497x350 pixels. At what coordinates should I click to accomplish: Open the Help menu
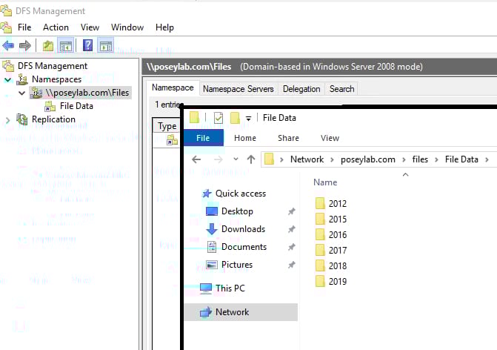pos(164,27)
